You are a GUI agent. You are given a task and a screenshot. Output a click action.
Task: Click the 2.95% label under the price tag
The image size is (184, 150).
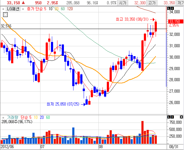coord(174,25)
